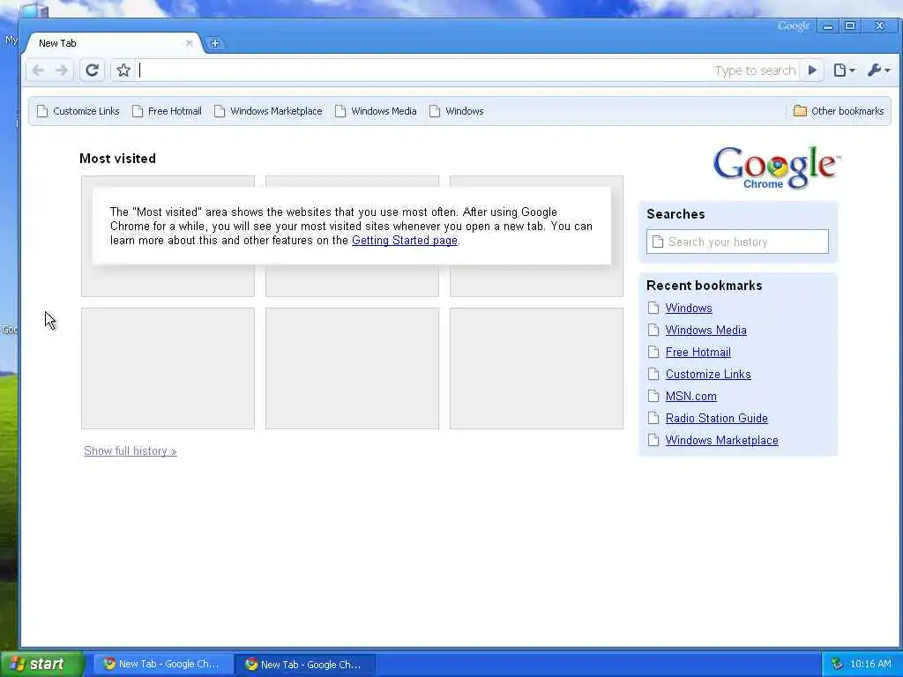Screen dimensions: 903x677
Task: Open the Radio Station Guide bookmark
Action: pos(716,418)
